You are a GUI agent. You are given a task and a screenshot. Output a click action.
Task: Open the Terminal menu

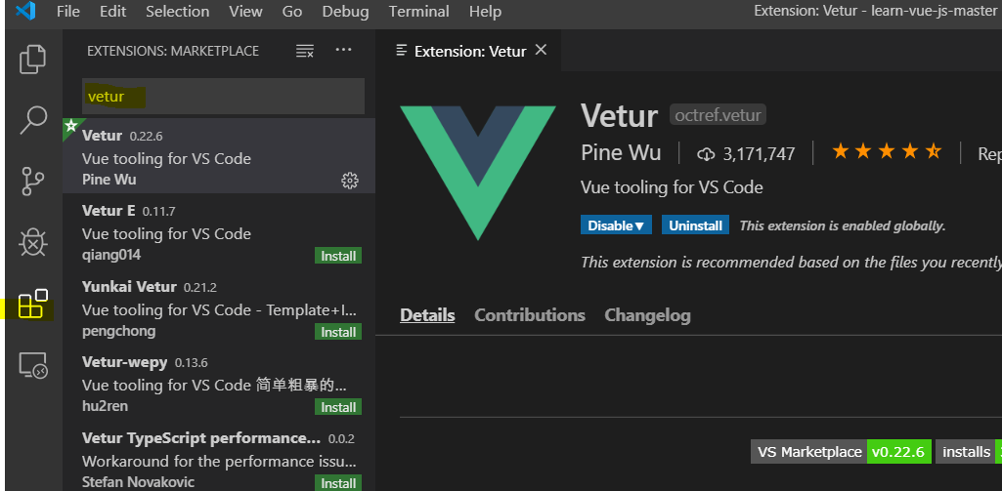tap(418, 12)
